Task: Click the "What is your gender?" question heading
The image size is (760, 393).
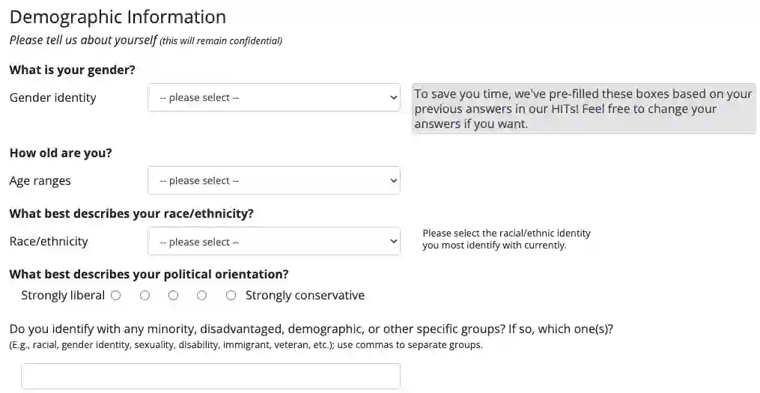Action: (72, 70)
